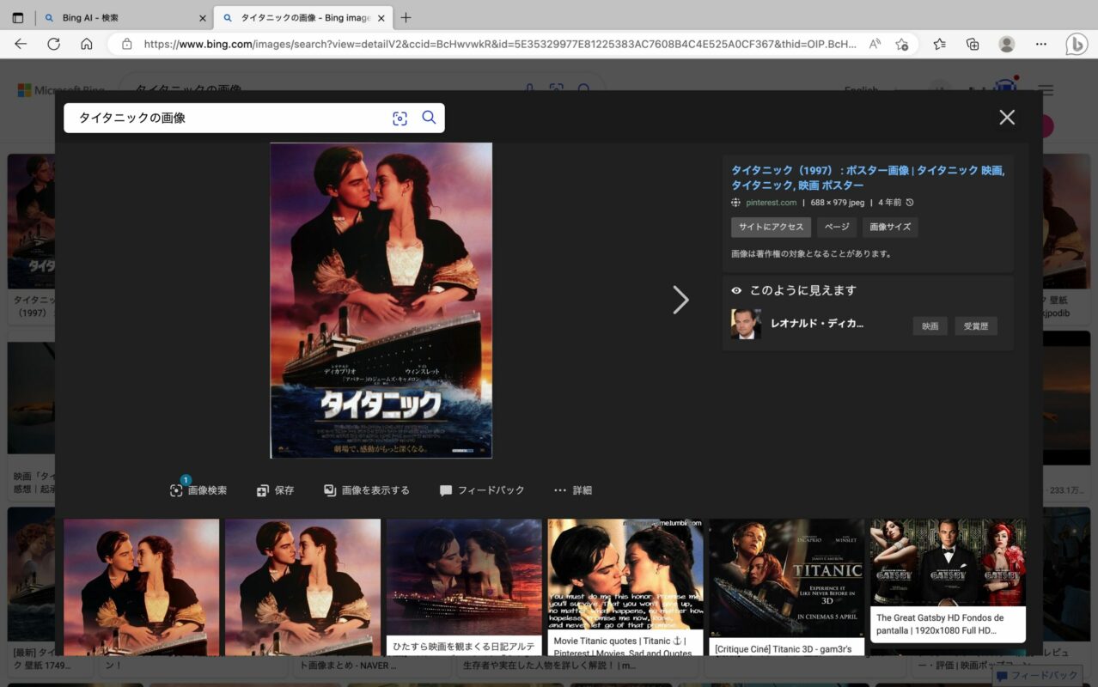Screen dimensions: 1098x687
Task: Open the Titanic 3D Critique Ciné thumbnail
Action: click(787, 587)
